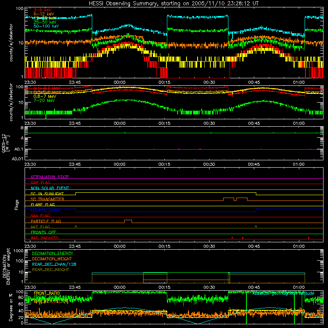Click the 0.3-0.8 MeV legend label
This screenshot has height=328, width=328.
coord(46,92)
